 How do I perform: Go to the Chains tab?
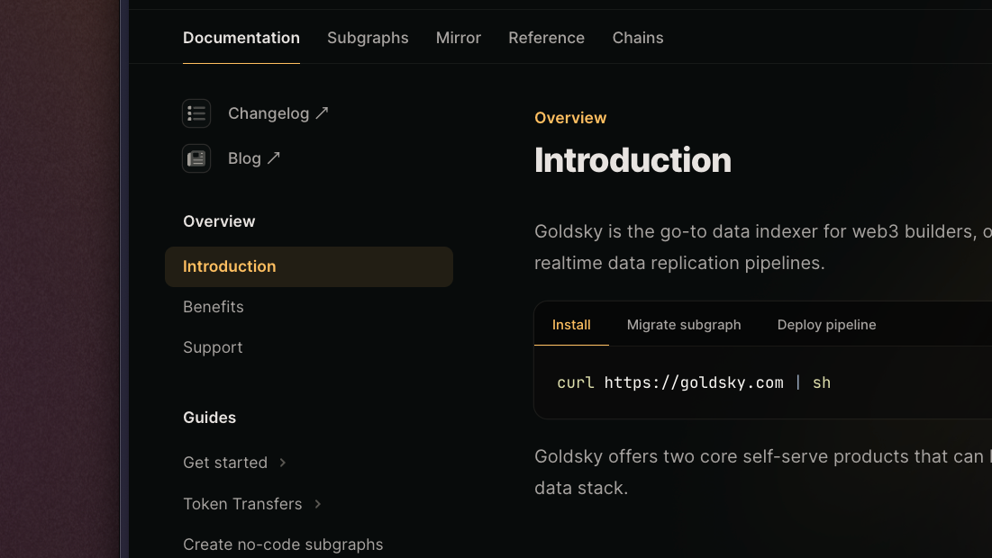(x=638, y=38)
